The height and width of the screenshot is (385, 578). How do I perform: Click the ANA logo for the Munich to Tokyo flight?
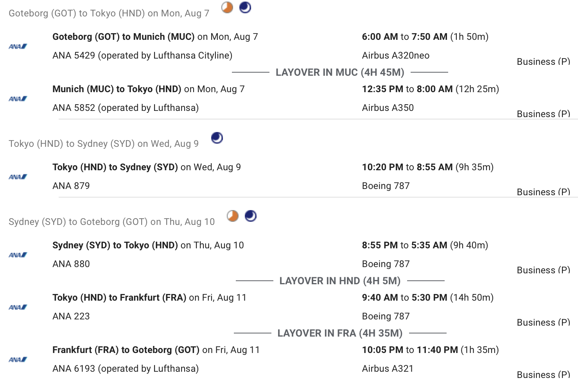coord(18,99)
